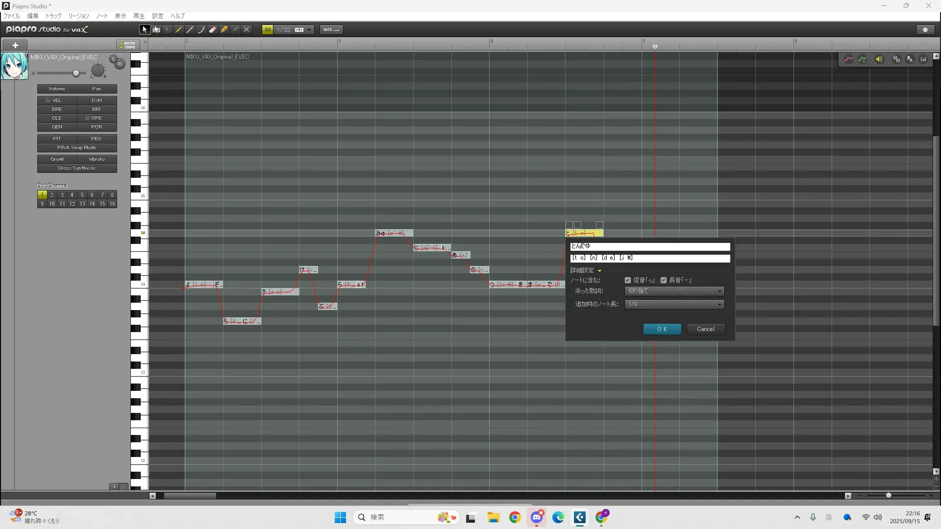Open the トラック menu

pyautogui.click(x=53, y=16)
